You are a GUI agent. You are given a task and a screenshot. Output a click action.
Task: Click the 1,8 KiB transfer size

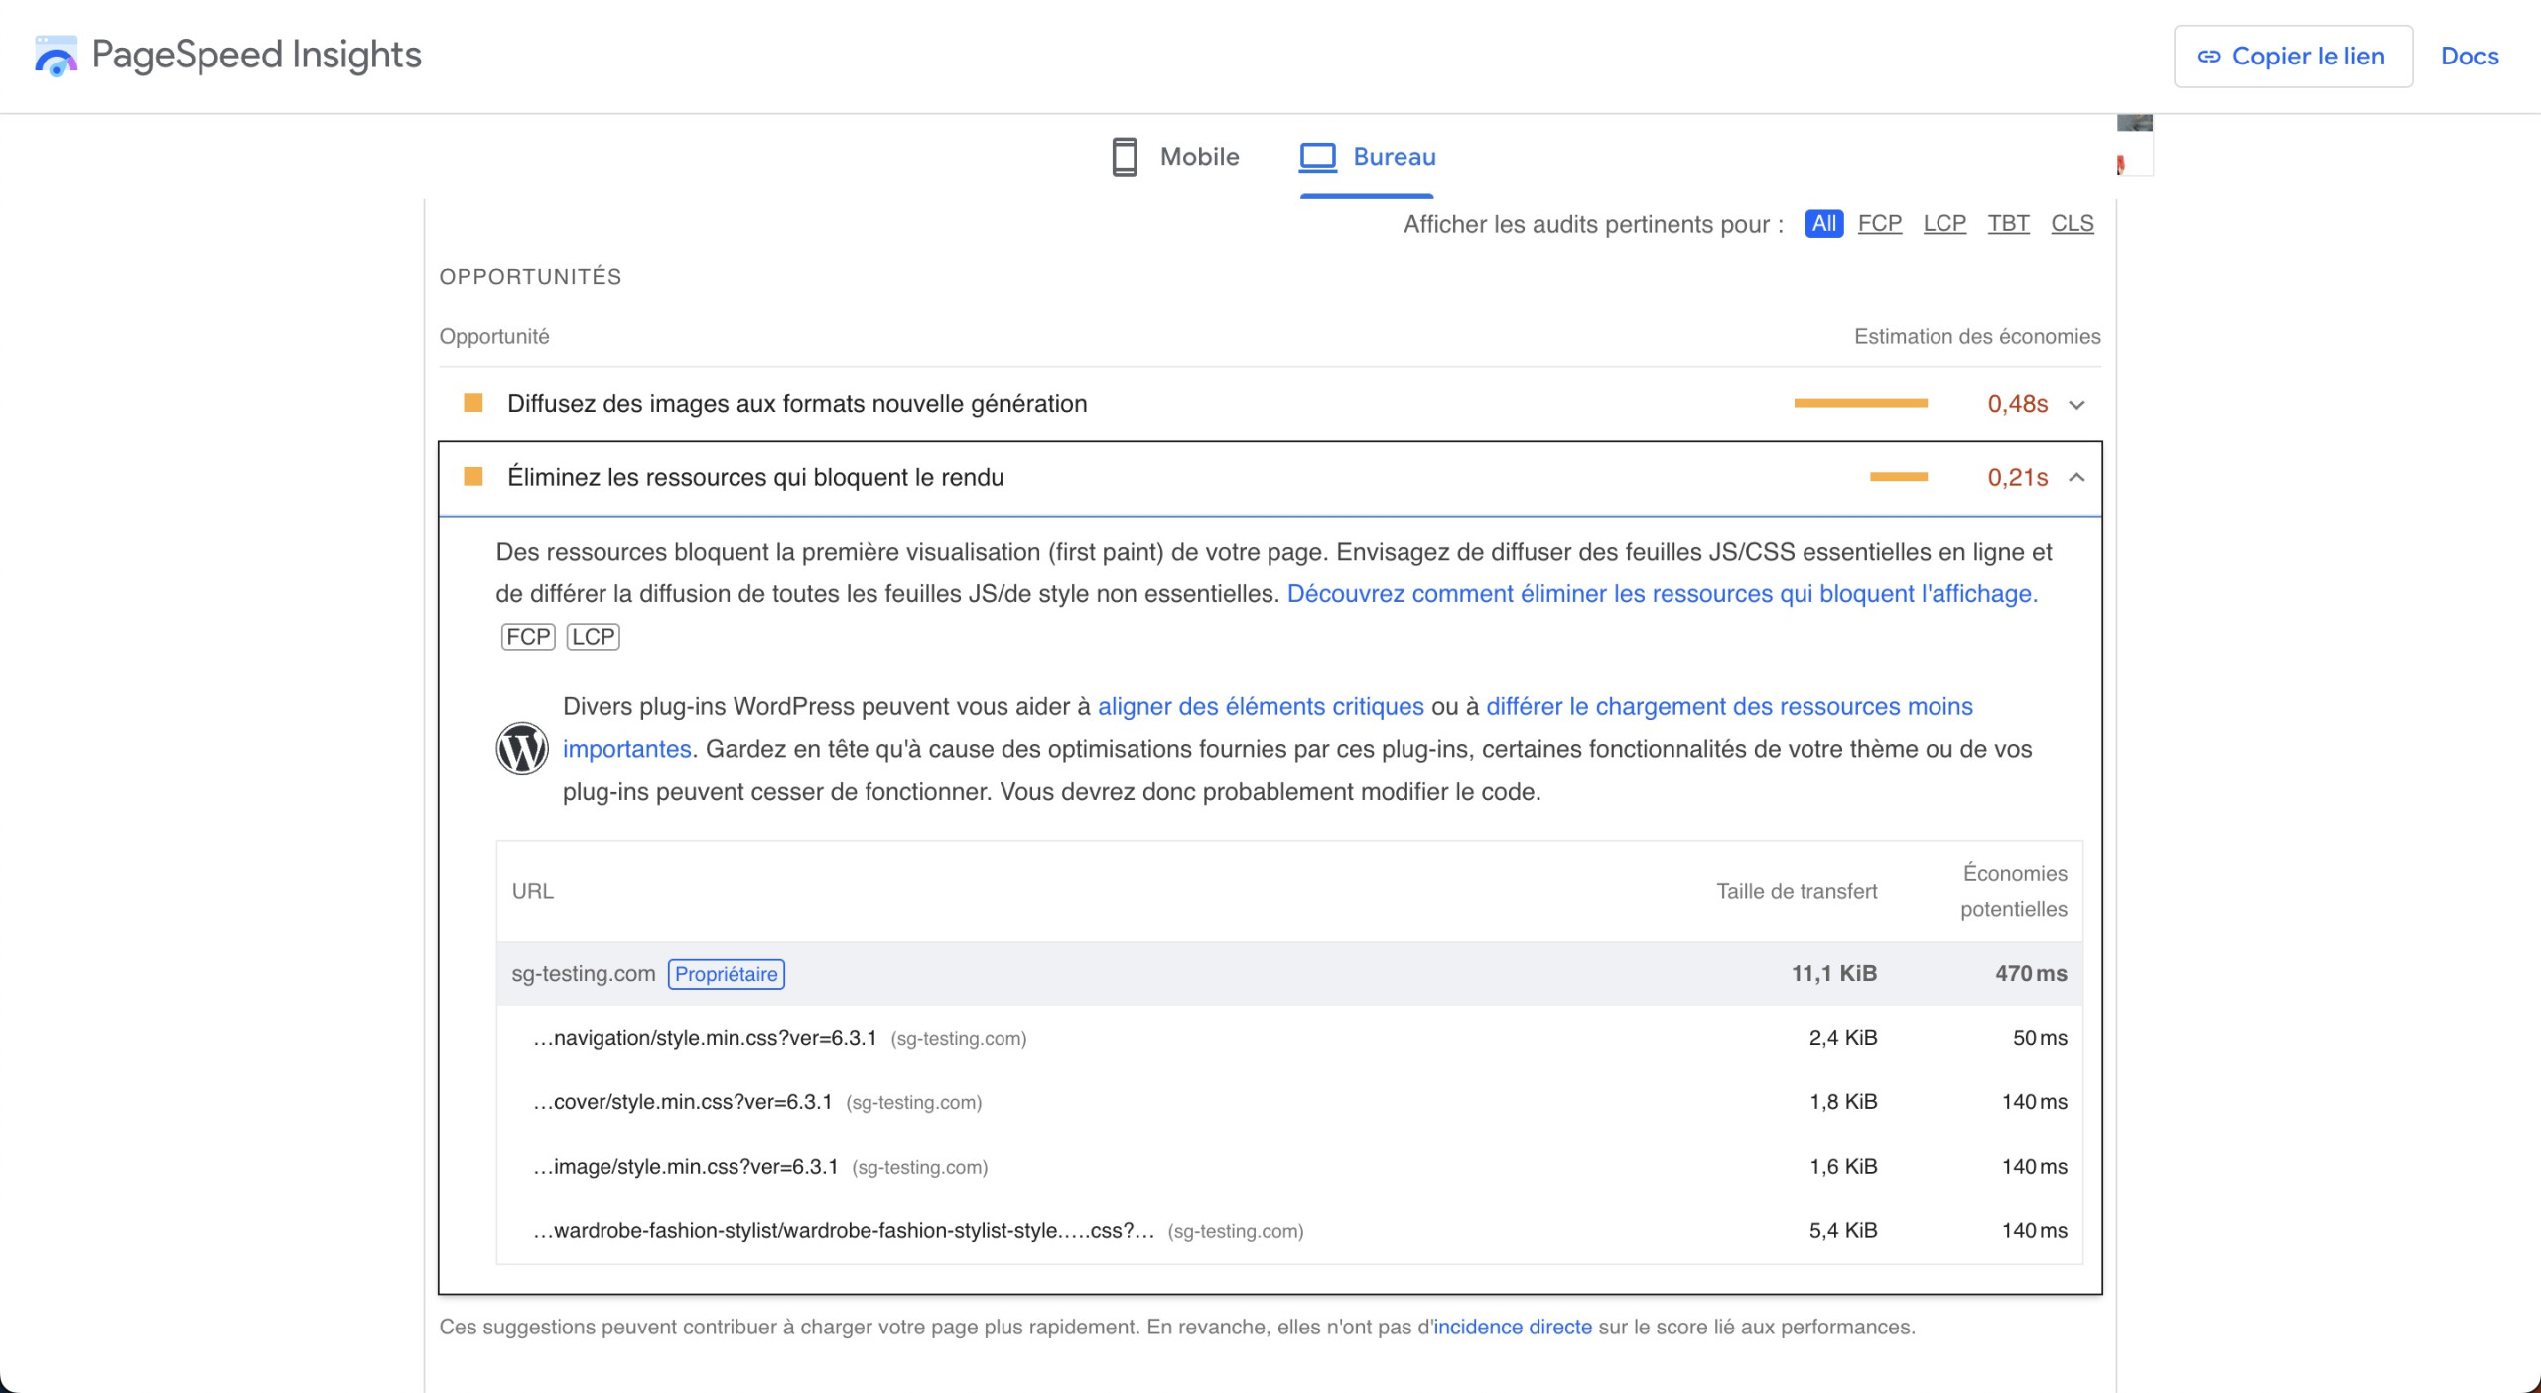pyautogui.click(x=1843, y=1102)
